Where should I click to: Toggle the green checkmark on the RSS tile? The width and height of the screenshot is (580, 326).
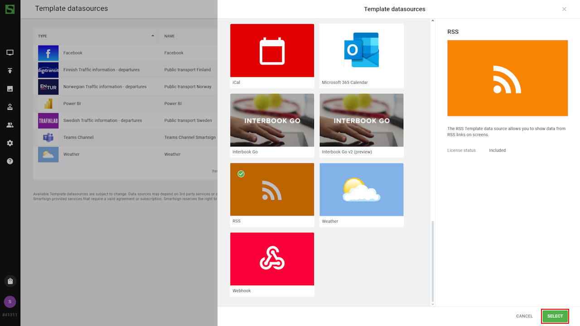(x=241, y=174)
